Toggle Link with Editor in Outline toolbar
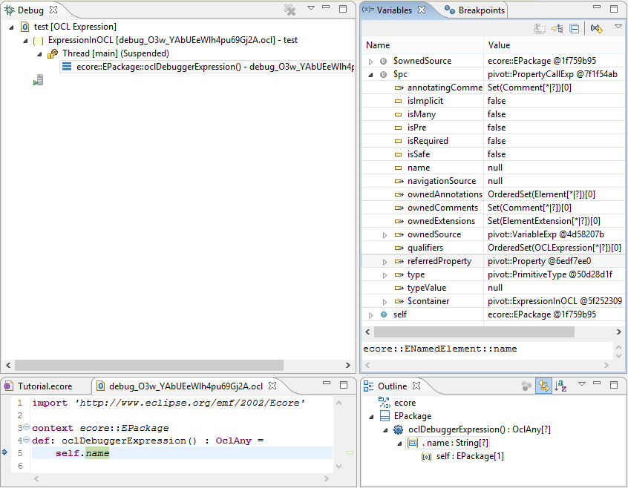Viewport: 628px width, 488px height. click(543, 386)
